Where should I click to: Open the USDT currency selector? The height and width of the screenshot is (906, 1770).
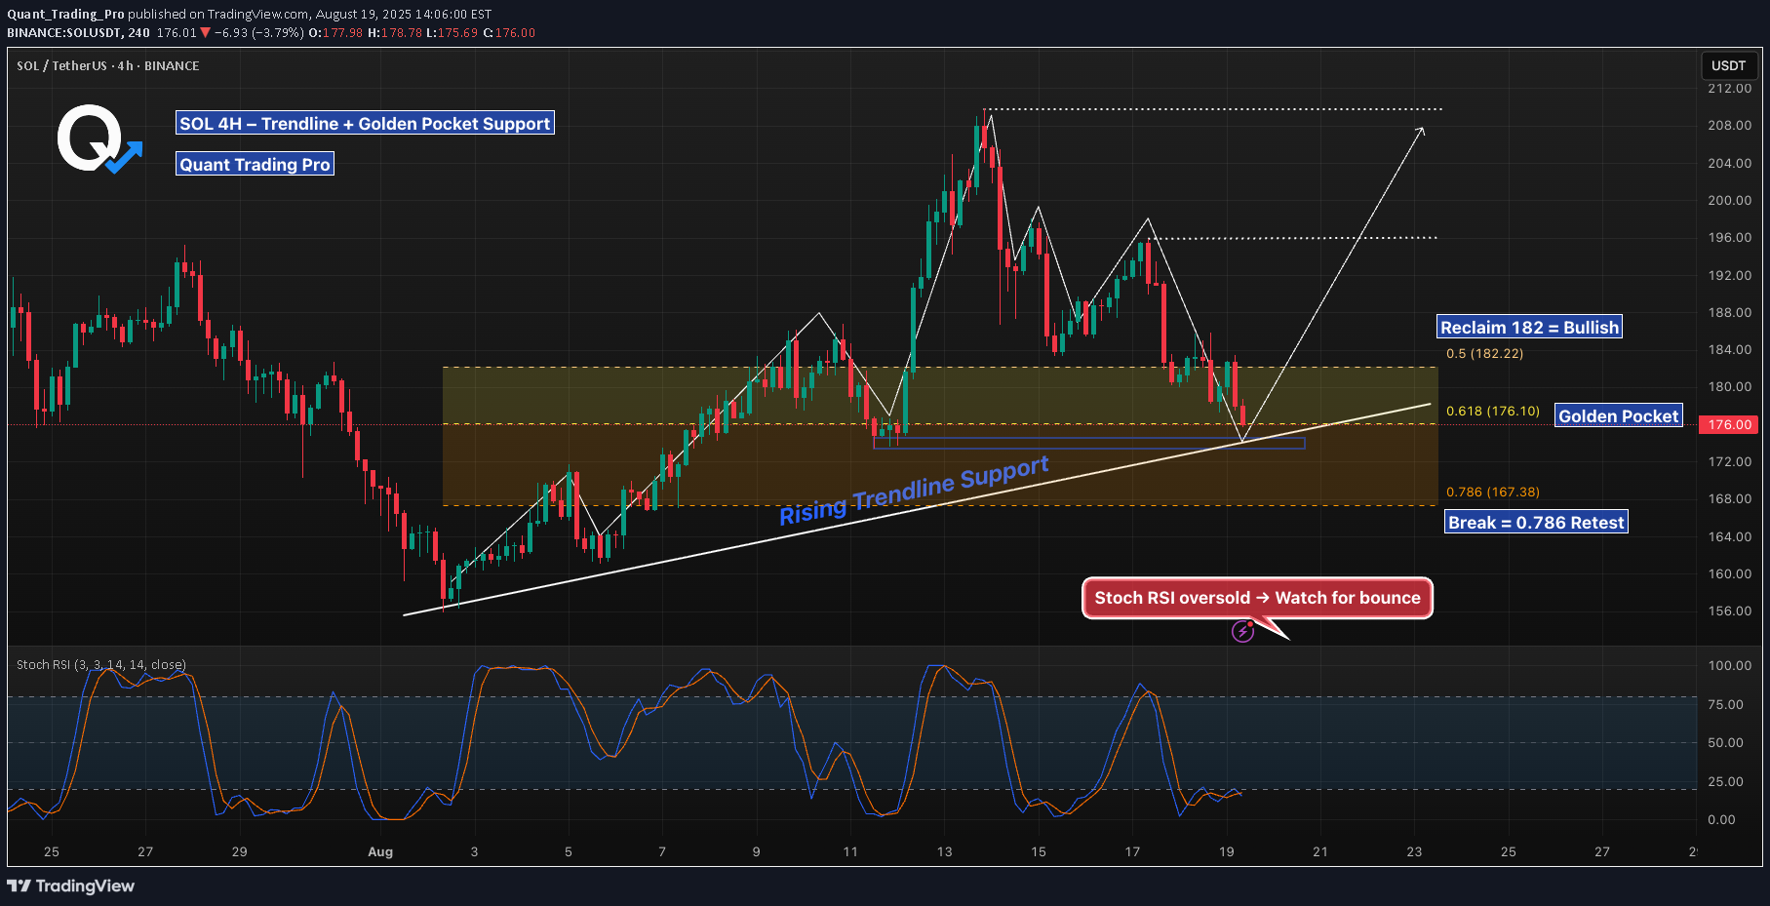click(x=1729, y=65)
